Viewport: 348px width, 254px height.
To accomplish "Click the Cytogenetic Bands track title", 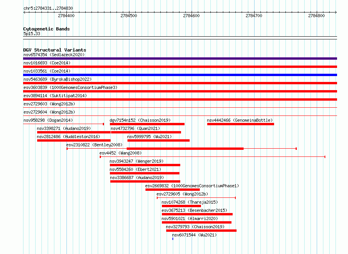I will (x=47, y=29).
